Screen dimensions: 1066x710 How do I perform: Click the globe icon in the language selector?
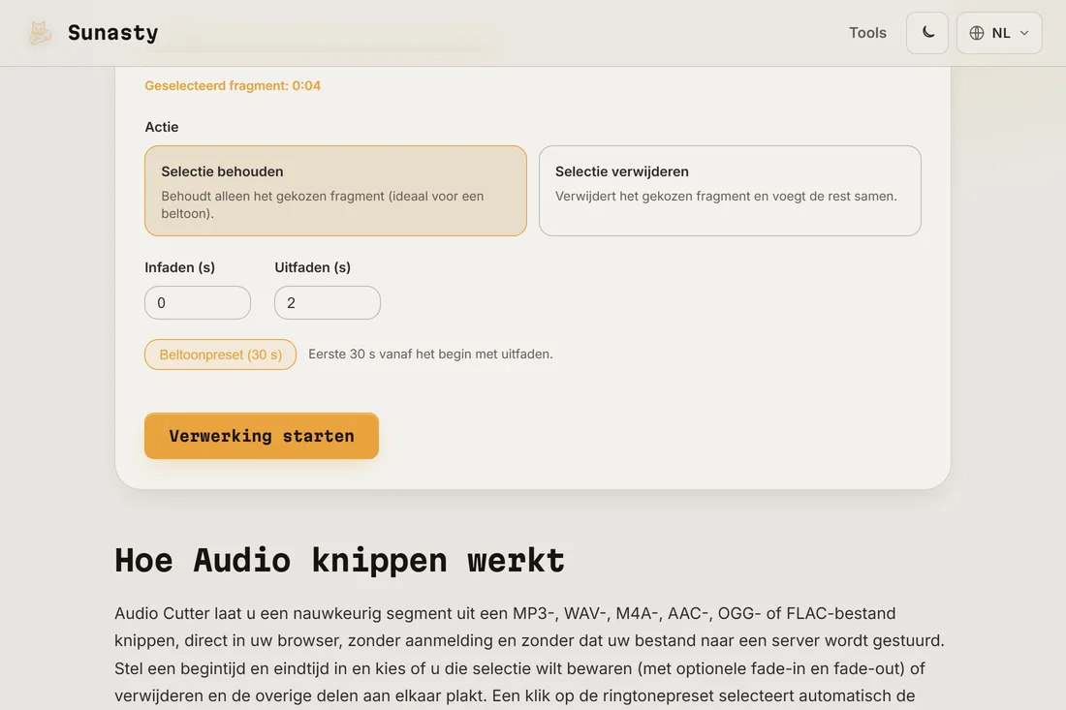click(x=977, y=33)
